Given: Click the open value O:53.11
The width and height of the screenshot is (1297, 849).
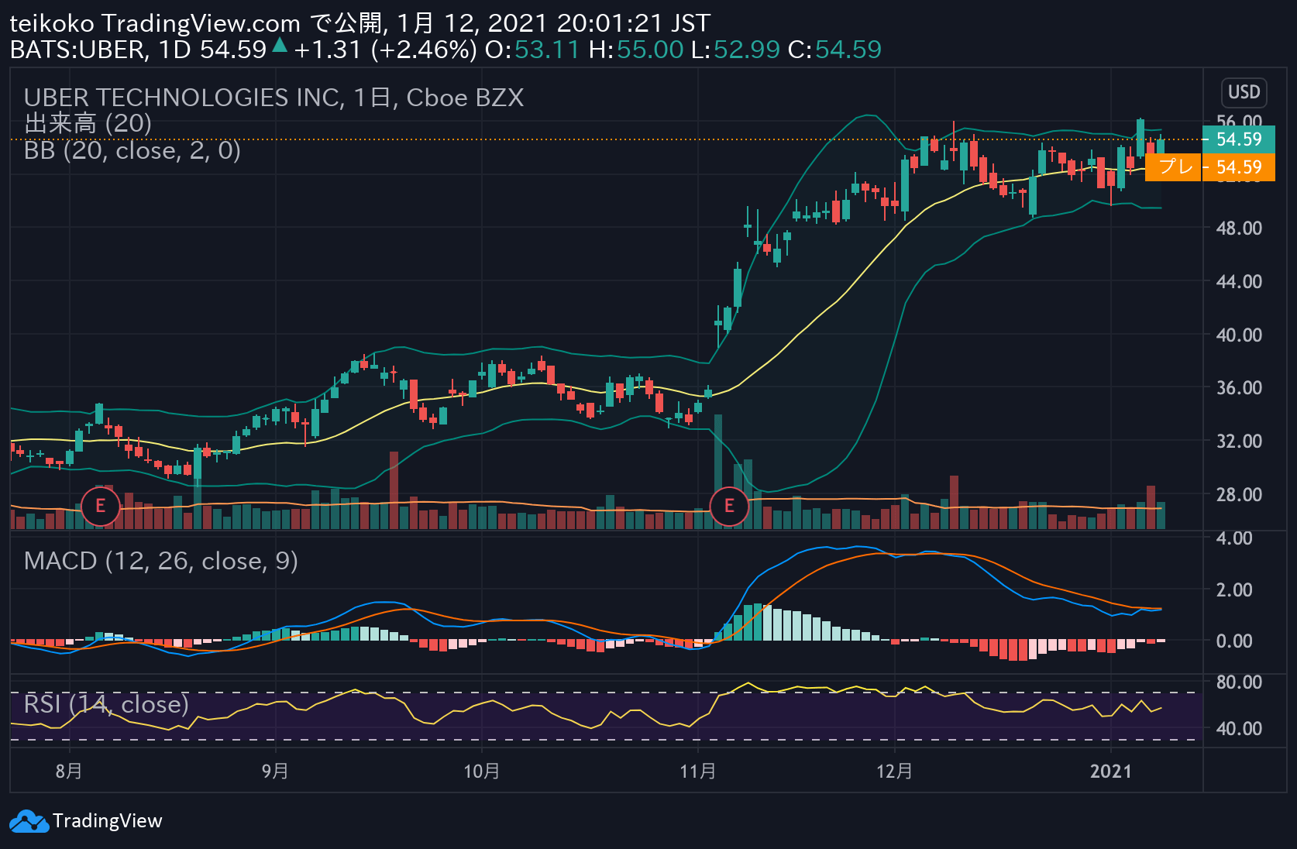Looking at the screenshot, I should point(532,50).
